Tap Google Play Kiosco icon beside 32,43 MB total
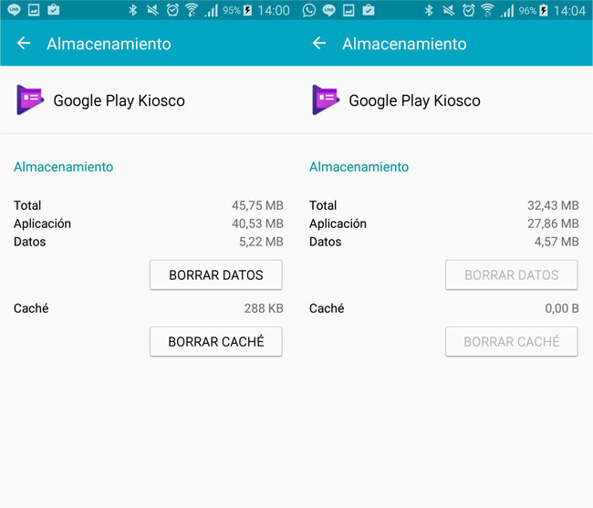This screenshot has width=593, height=508. [x=326, y=99]
